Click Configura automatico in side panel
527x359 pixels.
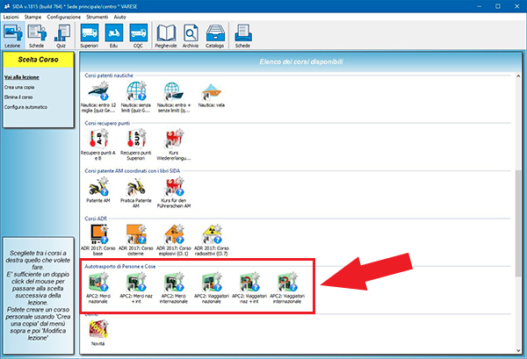(x=25, y=107)
